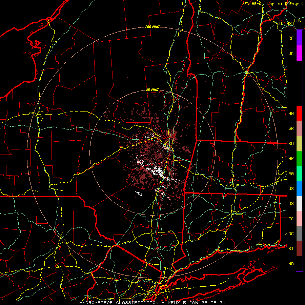Click the BD legend label
The image size is (305, 305).
(x=291, y=144)
